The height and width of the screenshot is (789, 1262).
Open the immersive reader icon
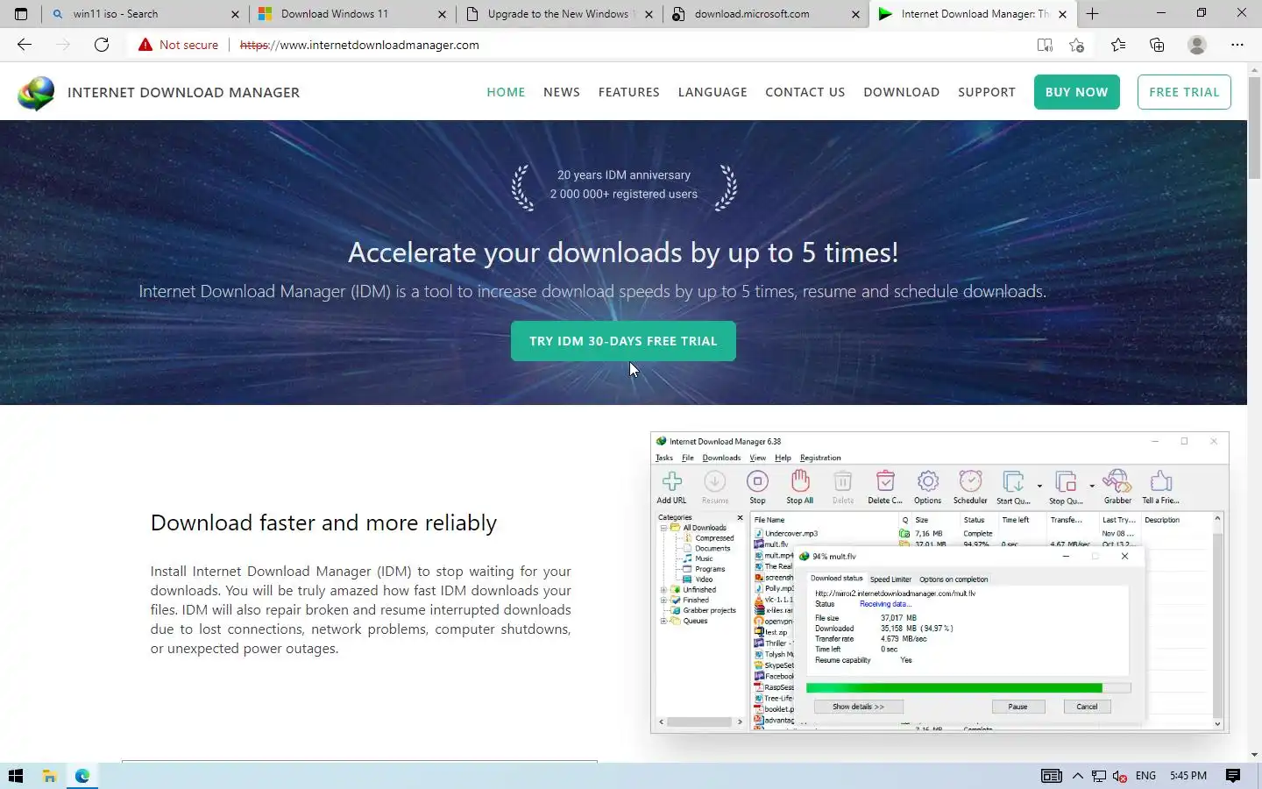tap(1045, 45)
